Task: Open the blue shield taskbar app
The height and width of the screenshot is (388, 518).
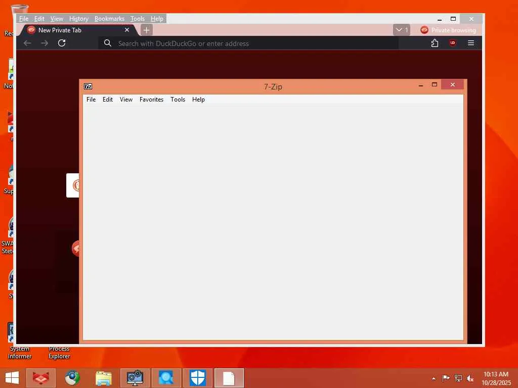Action: click(x=198, y=378)
